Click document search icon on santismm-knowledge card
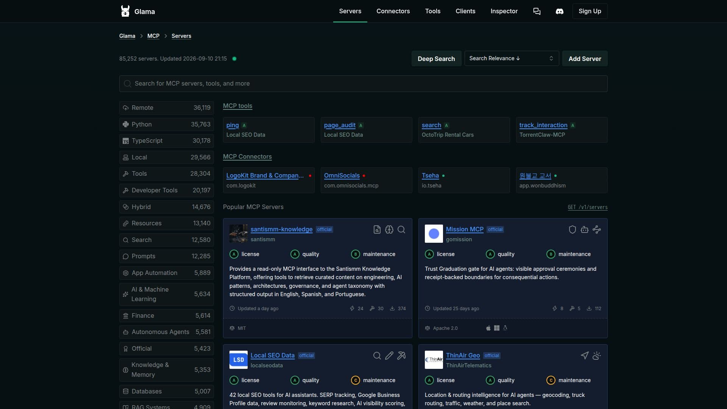Screen dimensions: 727x409 [377, 229]
